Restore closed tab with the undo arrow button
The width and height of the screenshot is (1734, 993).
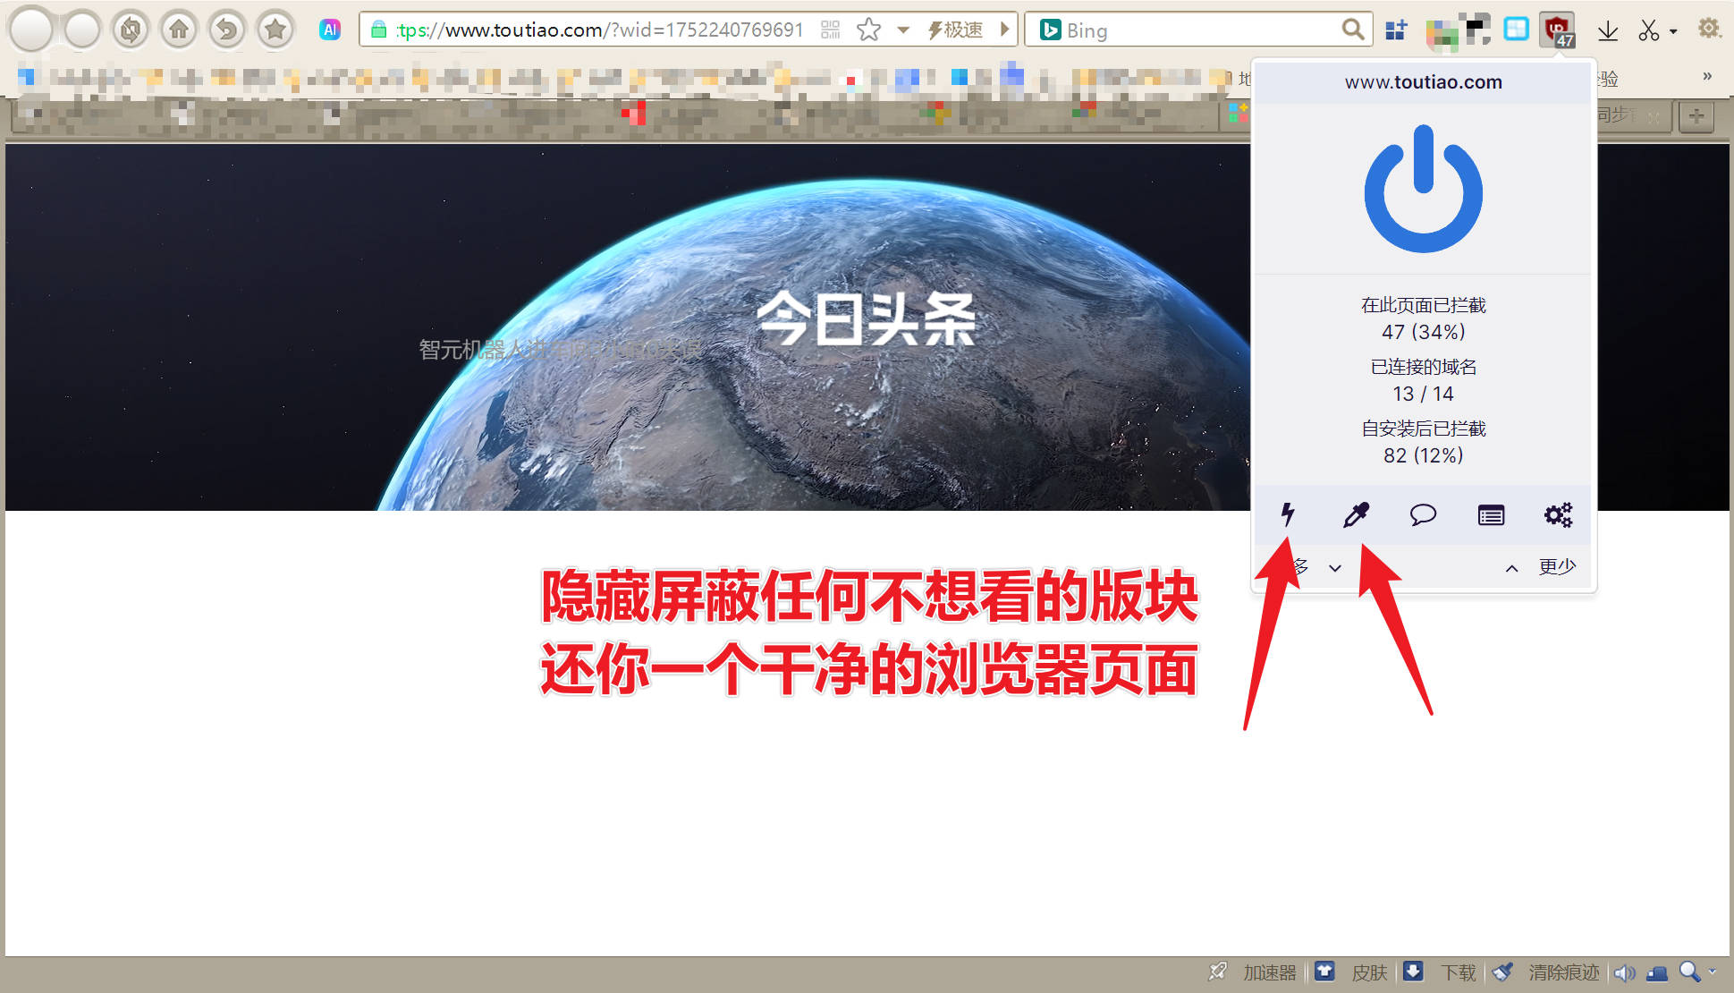pyautogui.click(x=227, y=30)
